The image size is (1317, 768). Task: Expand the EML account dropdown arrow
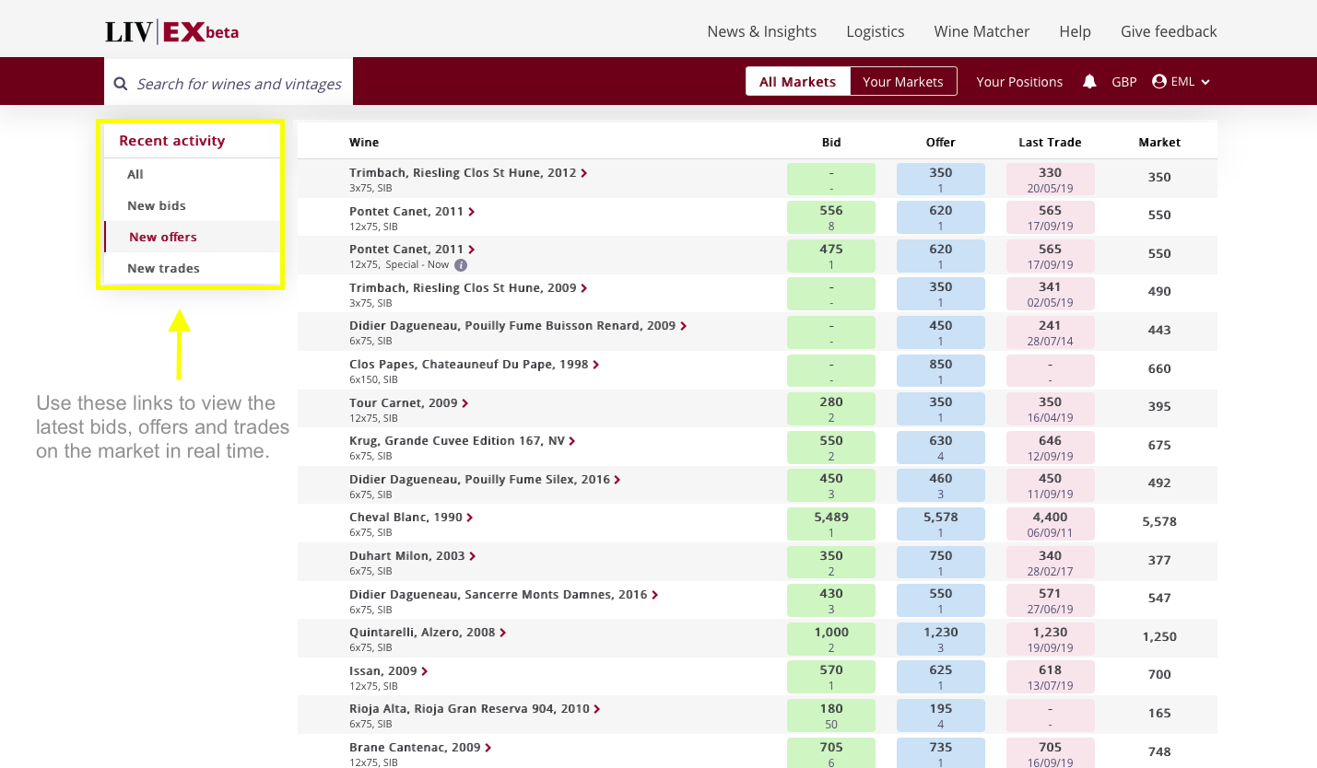pos(1205,82)
